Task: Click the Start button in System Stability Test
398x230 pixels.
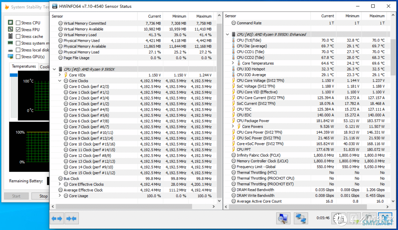Action: [x=16, y=196]
